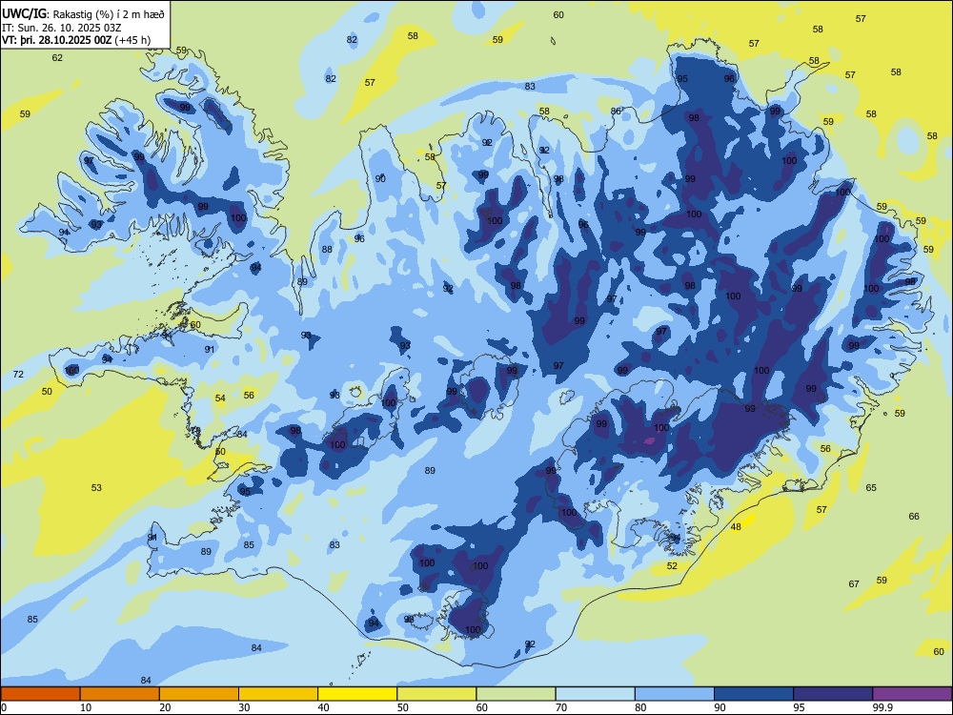Click the 0–10 dark orange legend swatch

(40, 694)
